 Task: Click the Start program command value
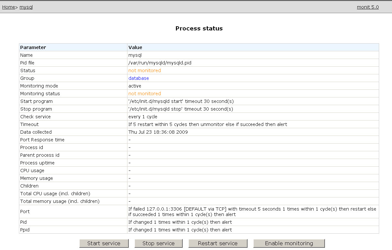(x=181, y=101)
